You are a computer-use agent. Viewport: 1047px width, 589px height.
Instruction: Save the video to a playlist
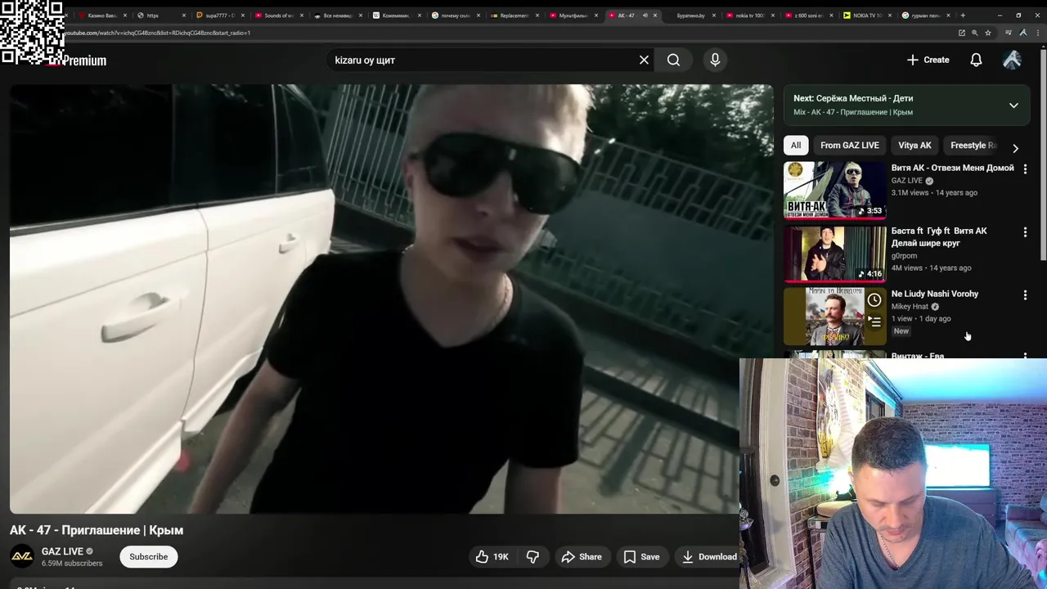click(641, 557)
